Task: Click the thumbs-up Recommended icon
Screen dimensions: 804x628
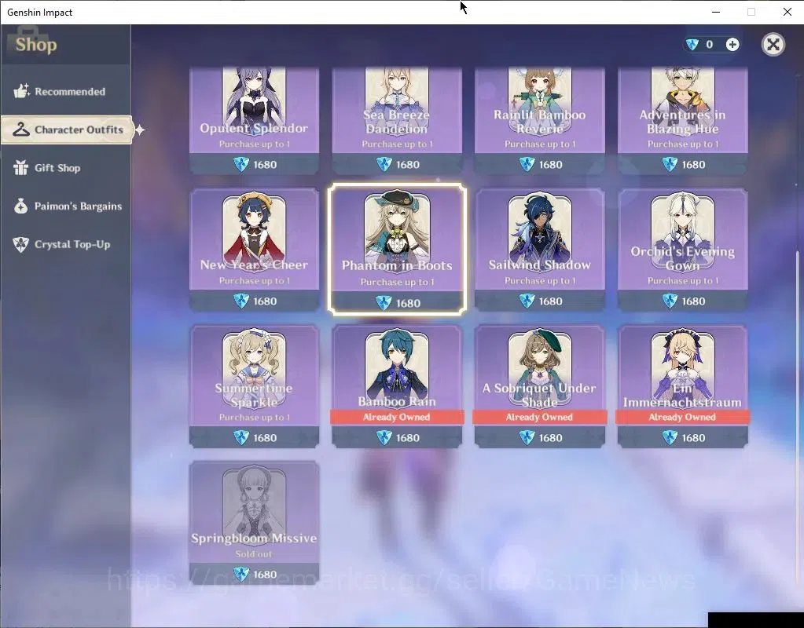Action: 21,91
